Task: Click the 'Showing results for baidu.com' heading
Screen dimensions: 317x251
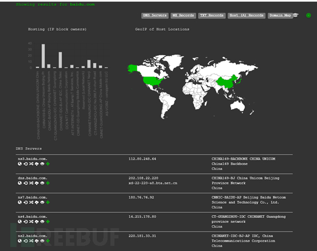Action: [55, 5]
